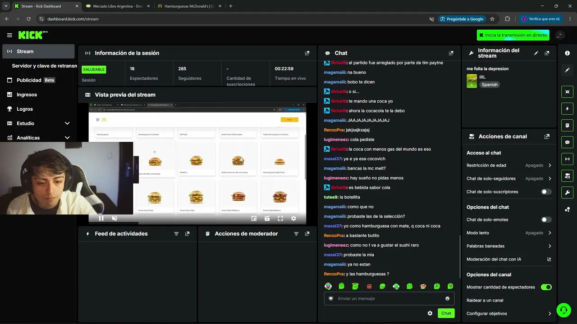
Task: Open a new browser tab
Action: click(231, 6)
